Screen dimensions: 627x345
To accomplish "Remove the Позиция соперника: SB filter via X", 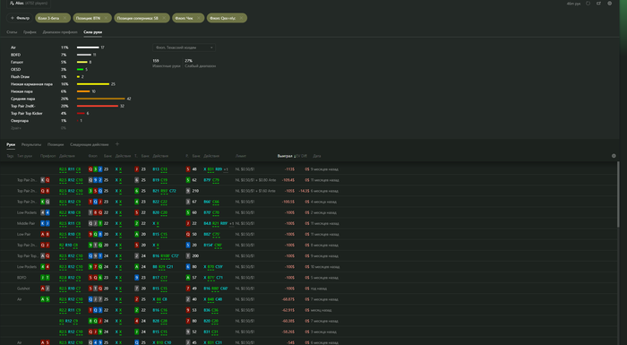I will click(164, 18).
